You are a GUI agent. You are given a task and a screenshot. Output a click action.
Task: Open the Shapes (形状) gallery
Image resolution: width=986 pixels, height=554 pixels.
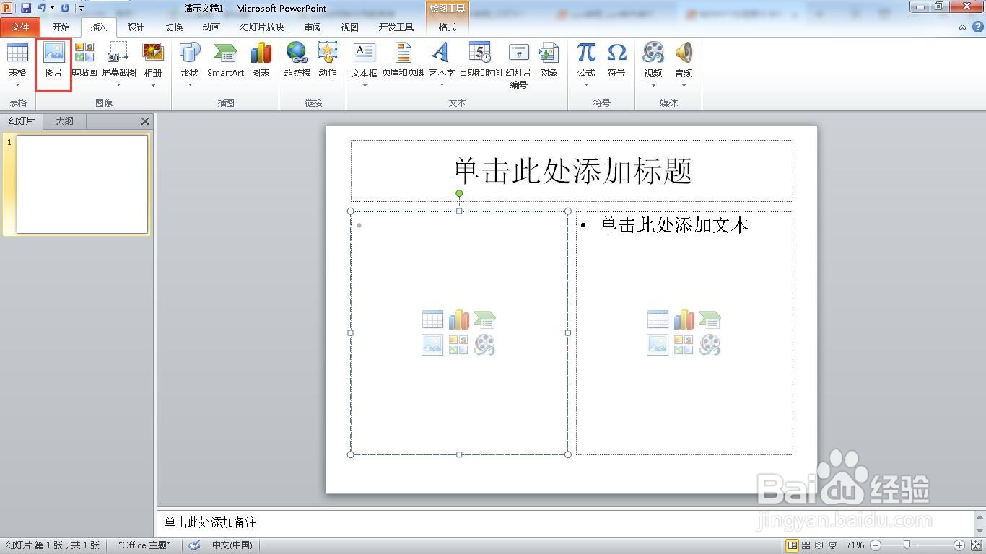tap(189, 59)
